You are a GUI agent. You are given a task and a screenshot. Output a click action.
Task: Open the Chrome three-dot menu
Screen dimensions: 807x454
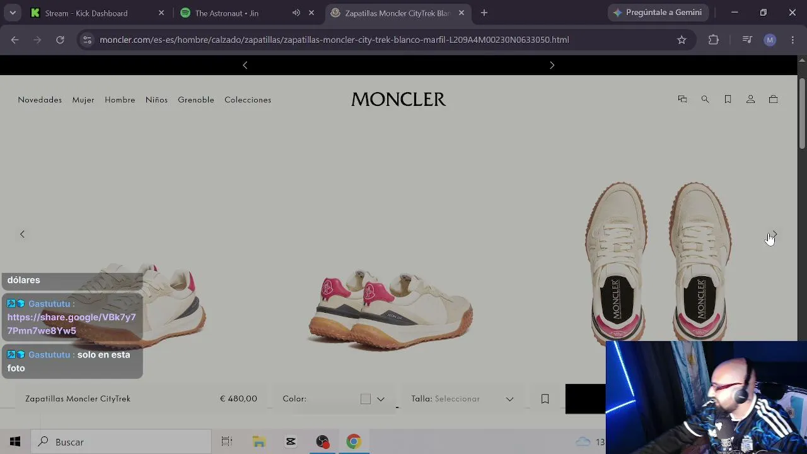(x=792, y=40)
